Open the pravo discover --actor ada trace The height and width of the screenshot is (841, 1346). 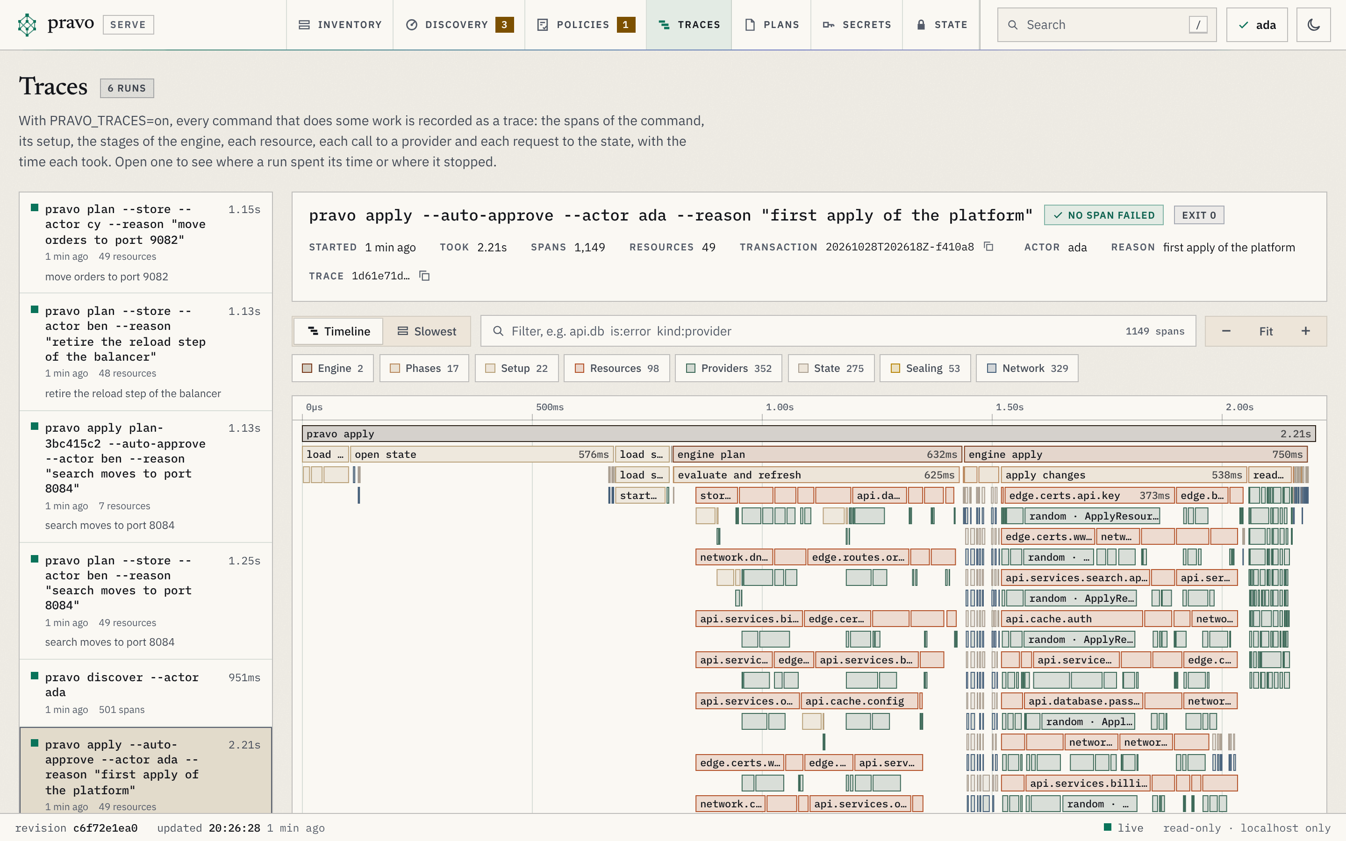click(146, 693)
